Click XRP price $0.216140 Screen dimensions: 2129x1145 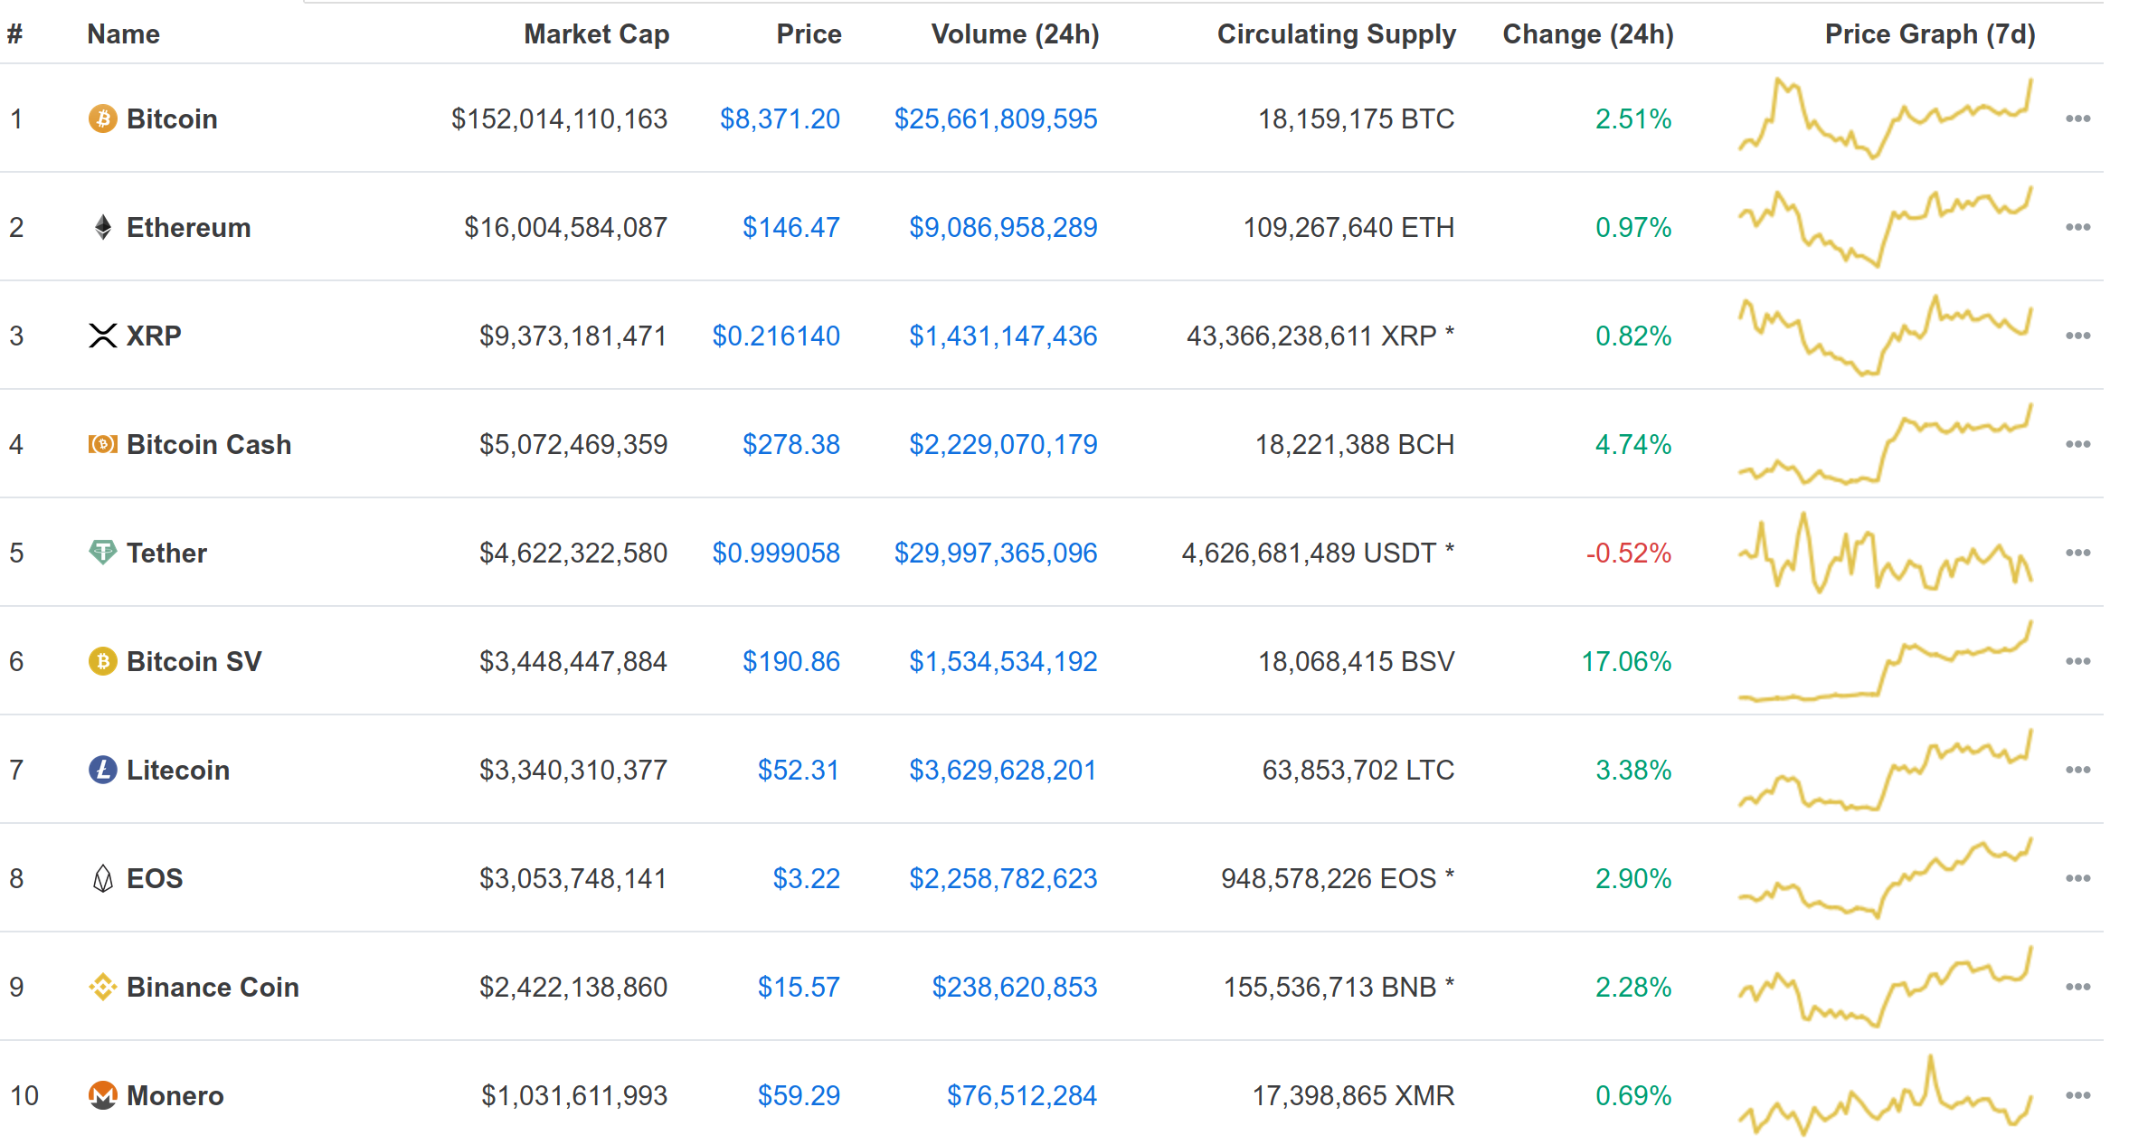(x=776, y=336)
